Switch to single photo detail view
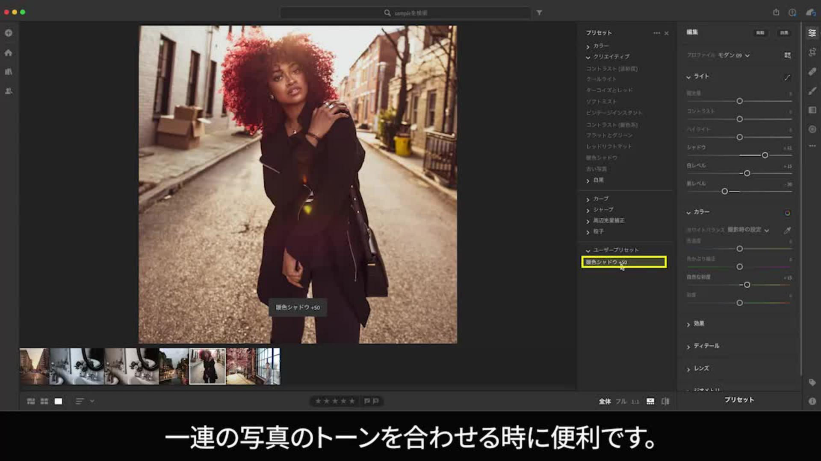 click(x=58, y=401)
